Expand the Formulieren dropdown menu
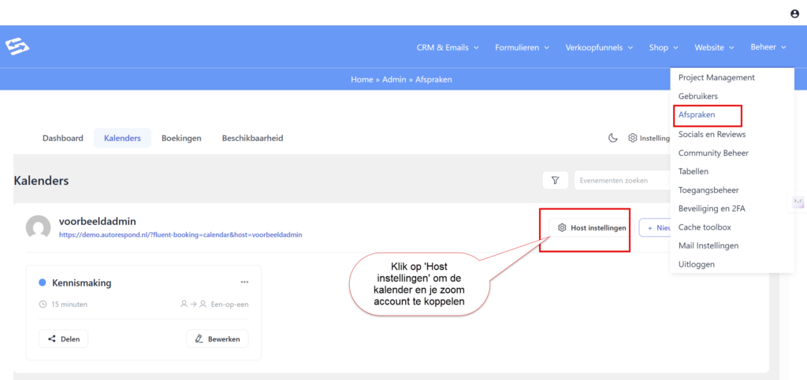Viewport: 807px width, 380px height. (x=522, y=47)
